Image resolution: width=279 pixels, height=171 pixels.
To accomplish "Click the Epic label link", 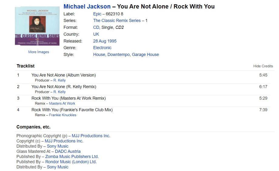I will pyautogui.click(x=97, y=14).
